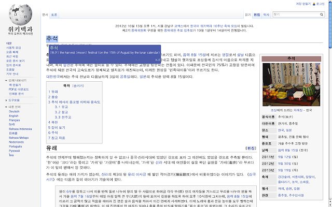Image resolution: width=332 pixels, height=207 pixels.
Task: Jump to contents entry 7 참고 자료
Action: (57, 138)
